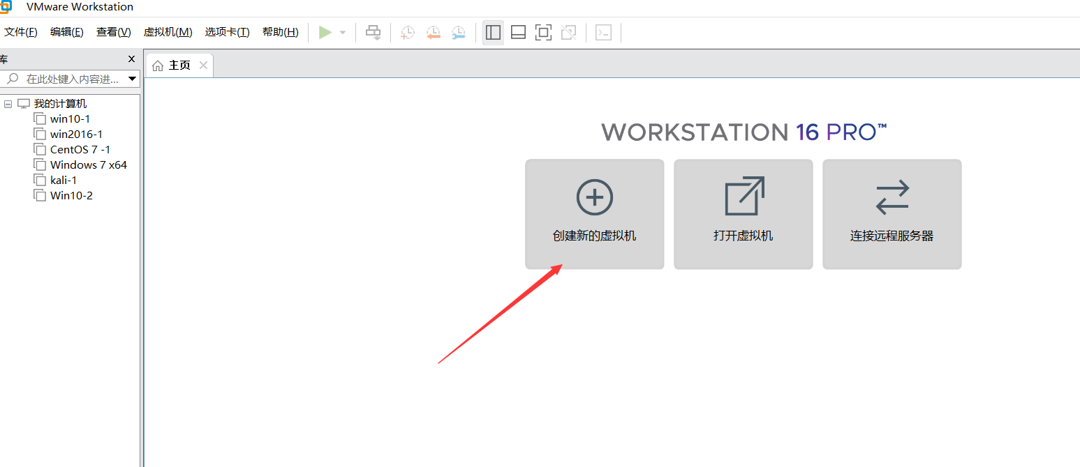Viewport: 1080px width, 467px height.
Task: Click the VMware Workstation title bar logo
Action: 6,7
